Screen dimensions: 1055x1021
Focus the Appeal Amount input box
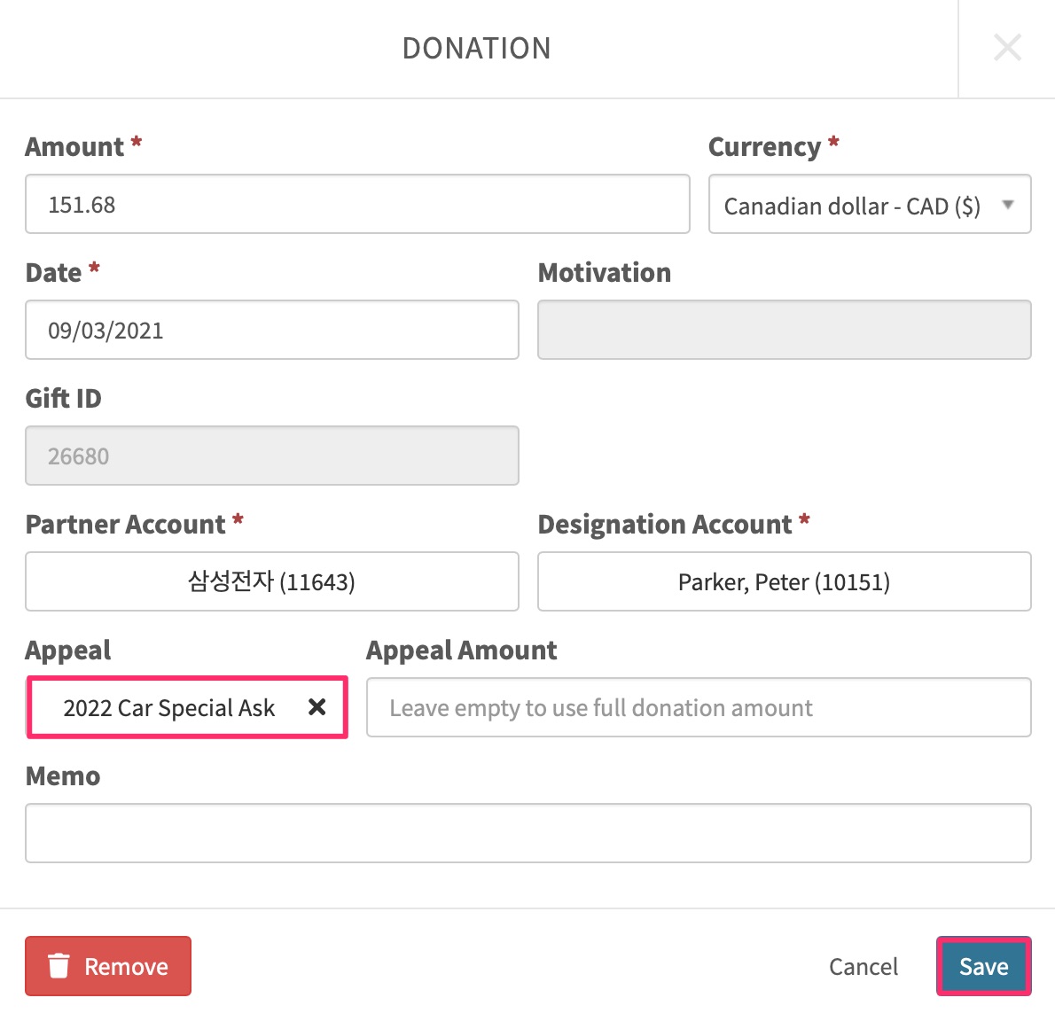[x=699, y=707]
